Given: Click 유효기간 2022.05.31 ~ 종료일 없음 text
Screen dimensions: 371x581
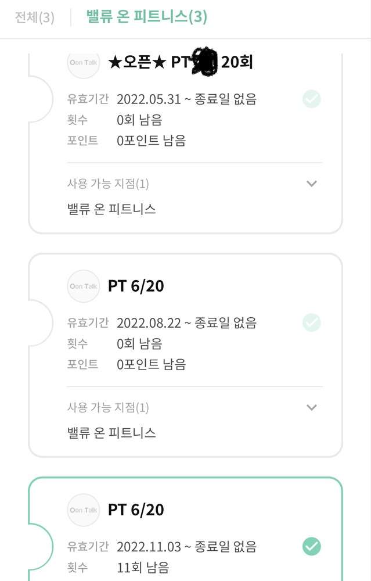Looking at the screenshot, I should pos(186,99).
